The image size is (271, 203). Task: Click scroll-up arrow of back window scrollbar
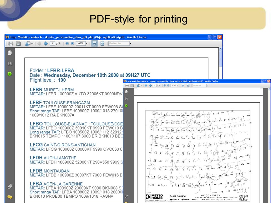point(220,49)
